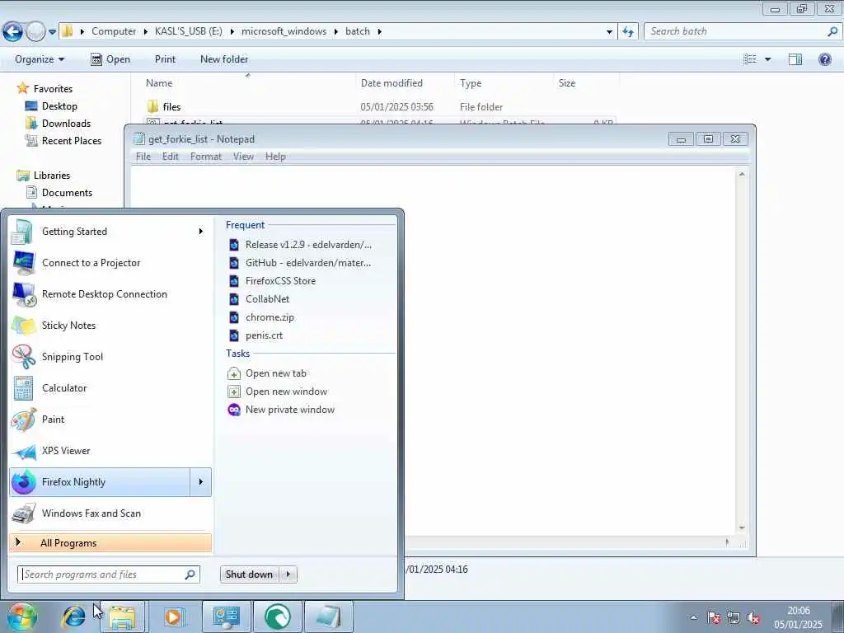Screen dimensions: 844x633
Task: Launch XPS Viewer
Action: [110, 451]
